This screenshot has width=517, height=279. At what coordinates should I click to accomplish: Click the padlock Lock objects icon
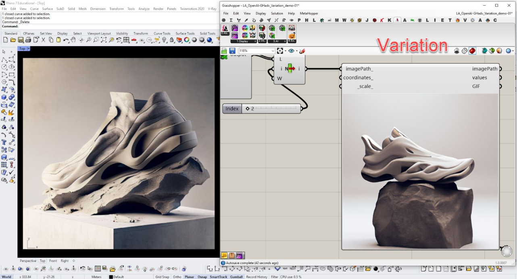[172, 40]
